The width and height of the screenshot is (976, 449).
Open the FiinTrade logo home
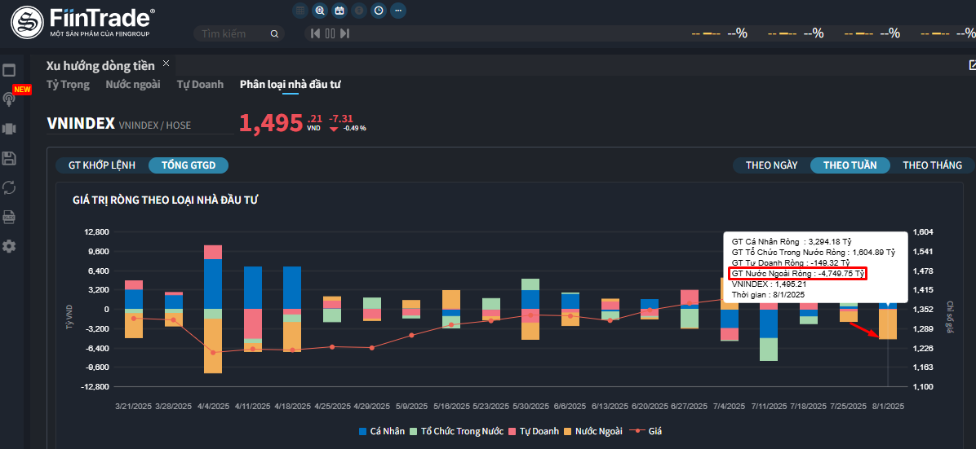tap(83, 22)
